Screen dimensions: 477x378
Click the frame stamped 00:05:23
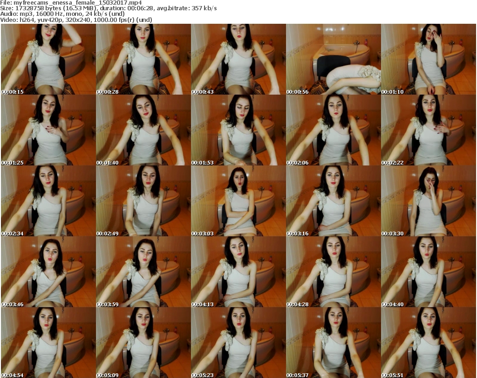[x=238, y=343]
